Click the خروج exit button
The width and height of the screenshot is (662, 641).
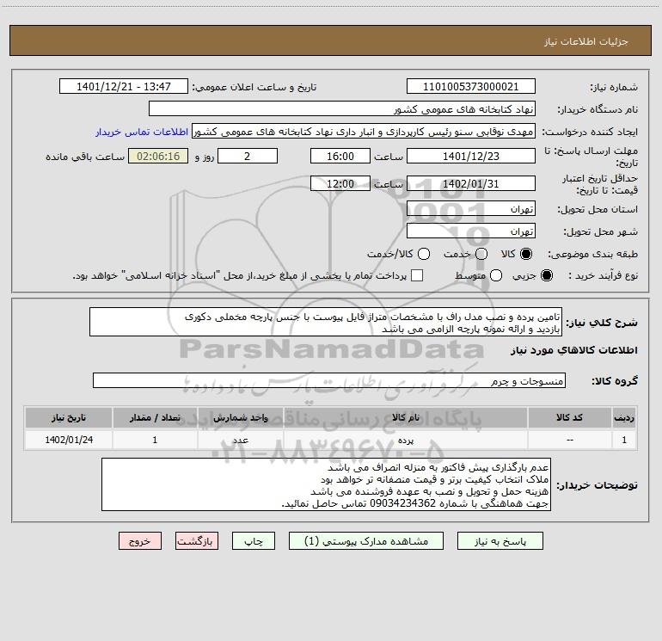pyautogui.click(x=140, y=541)
